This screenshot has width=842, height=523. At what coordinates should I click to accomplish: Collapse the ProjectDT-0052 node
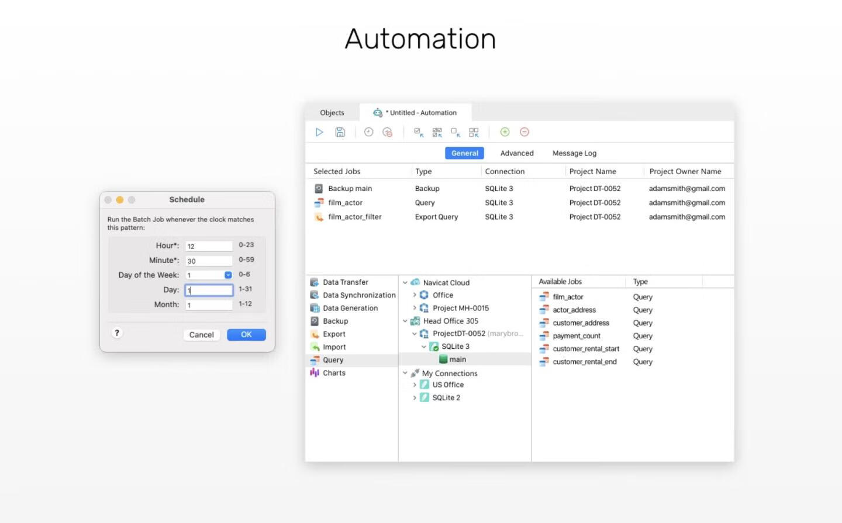pyautogui.click(x=415, y=334)
